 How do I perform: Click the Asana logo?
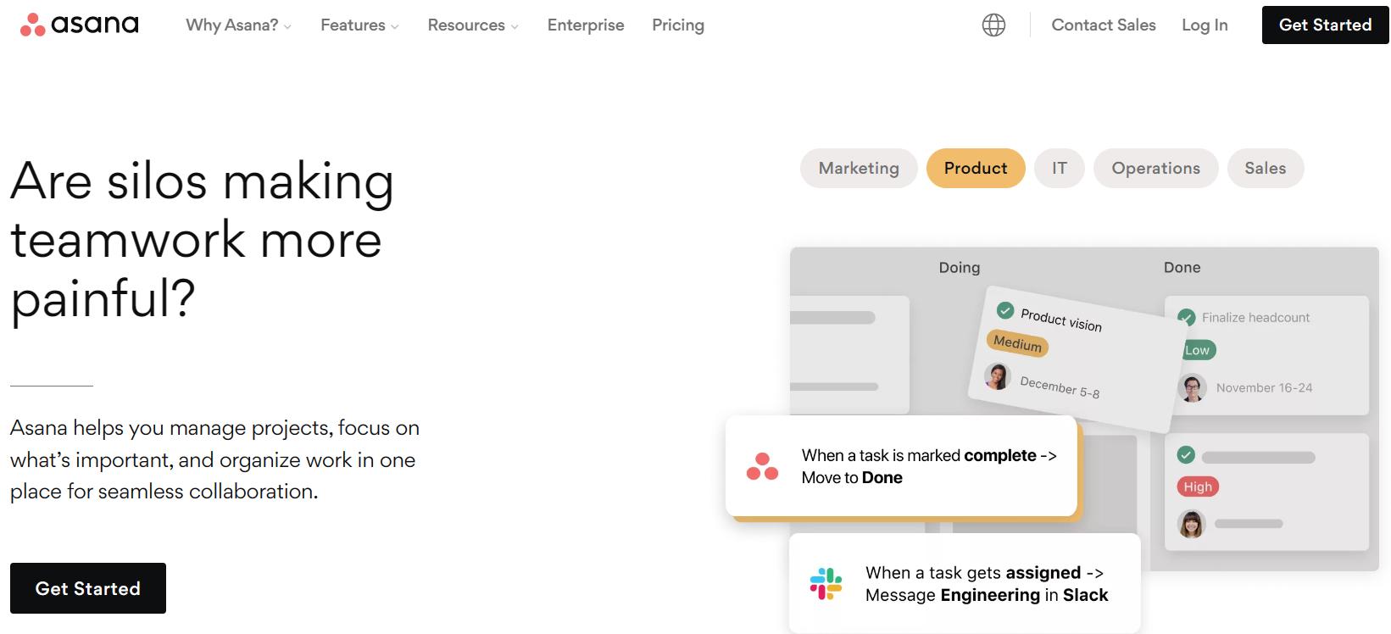(80, 25)
